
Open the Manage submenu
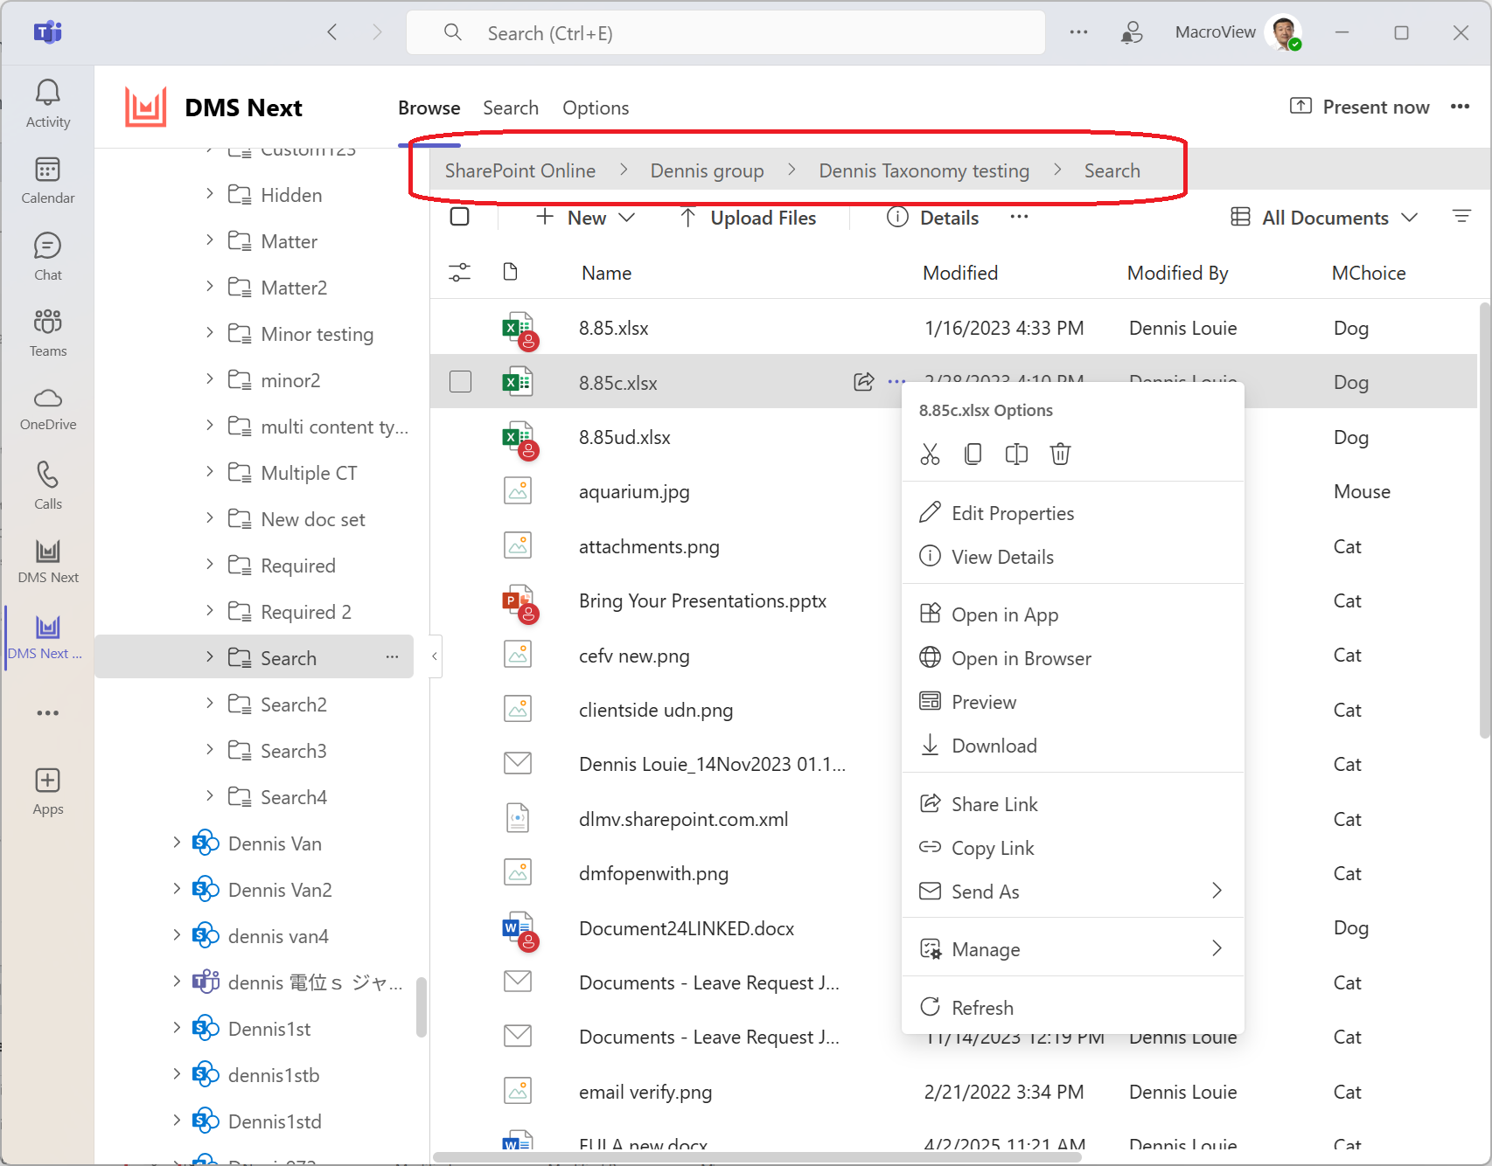tap(1072, 949)
